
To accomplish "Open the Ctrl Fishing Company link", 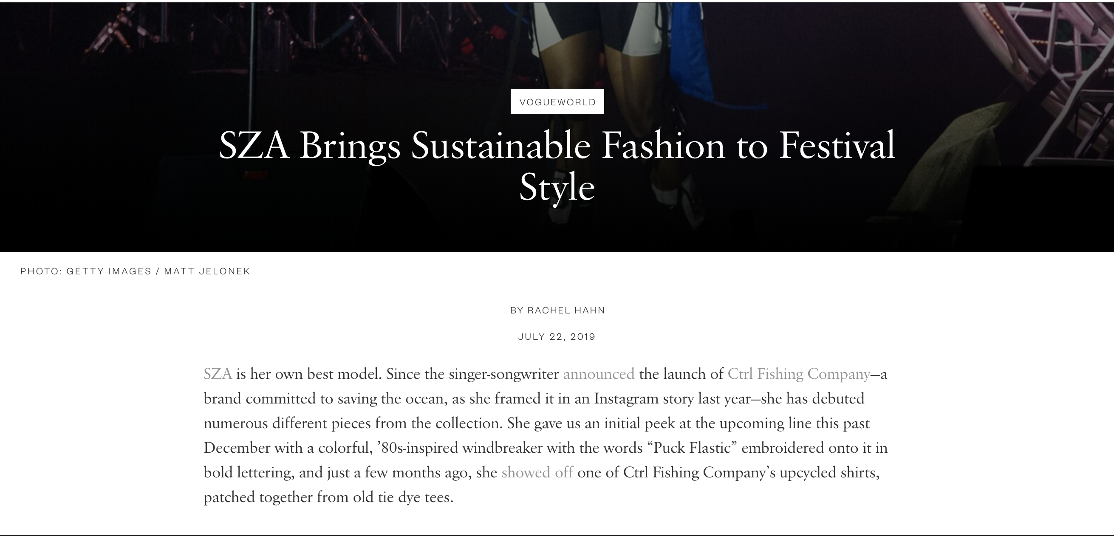I will point(798,374).
